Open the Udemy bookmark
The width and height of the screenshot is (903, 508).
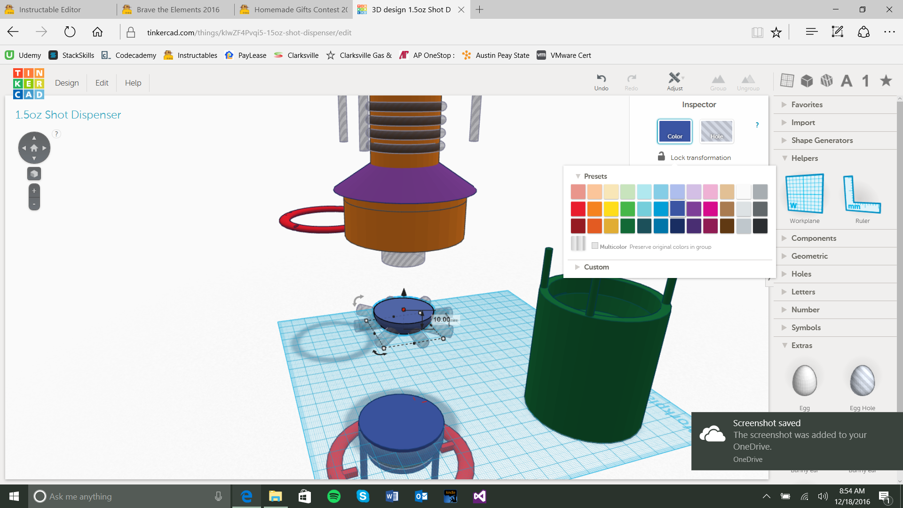coord(23,55)
